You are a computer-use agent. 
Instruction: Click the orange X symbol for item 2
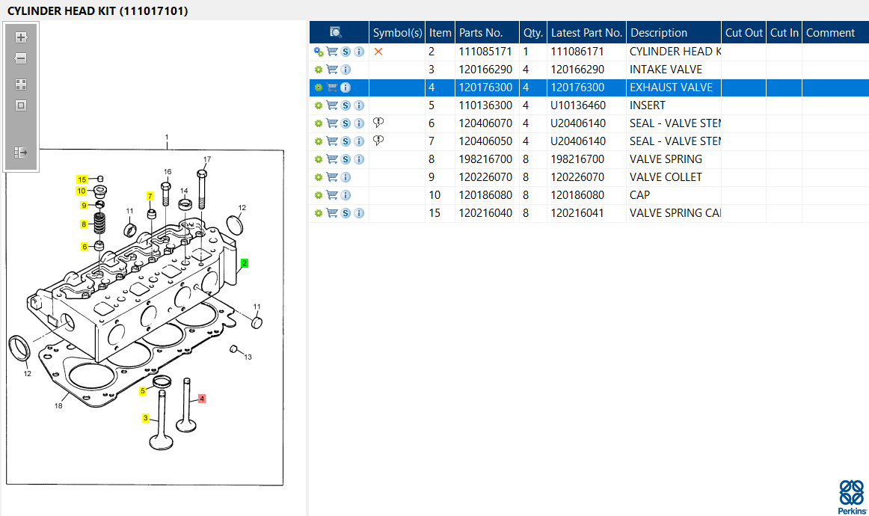pos(378,52)
